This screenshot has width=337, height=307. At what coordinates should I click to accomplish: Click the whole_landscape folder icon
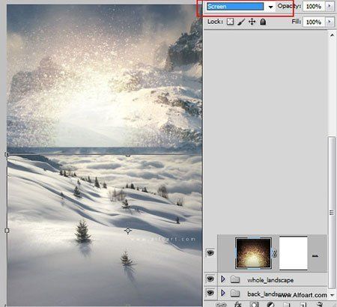click(235, 279)
